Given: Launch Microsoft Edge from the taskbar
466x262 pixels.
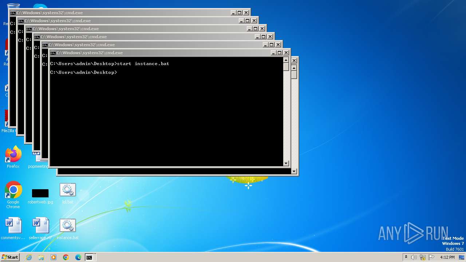Looking at the screenshot, I should [x=78, y=257].
